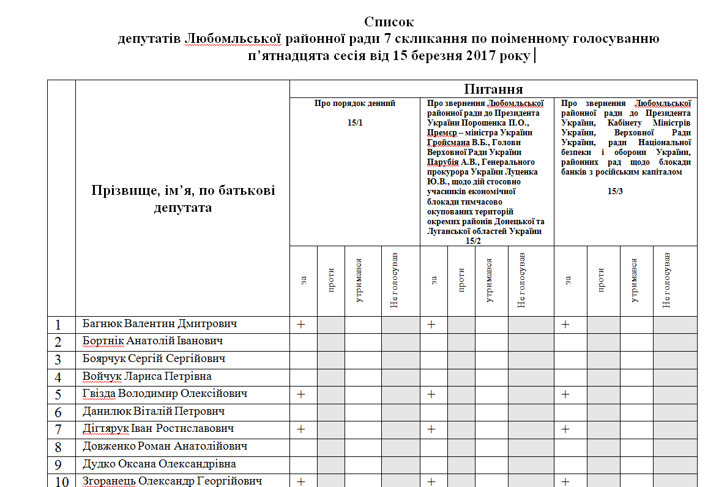This screenshot has width=727, height=487.
Task: Click the name "Дудко Оксана Олександрівна"
Action: click(x=159, y=464)
